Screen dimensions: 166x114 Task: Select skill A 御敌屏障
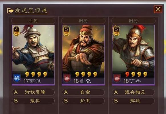click(x=33, y=92)
